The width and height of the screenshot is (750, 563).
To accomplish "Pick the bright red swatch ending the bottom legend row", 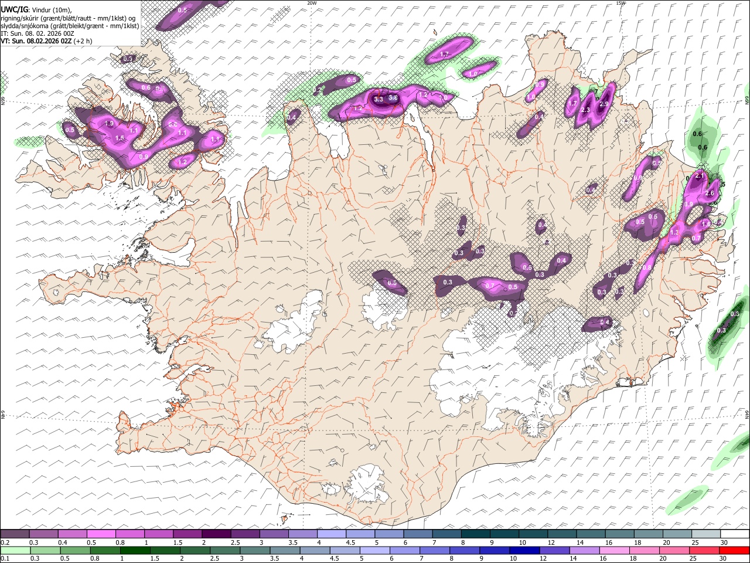I will (735, 550).
